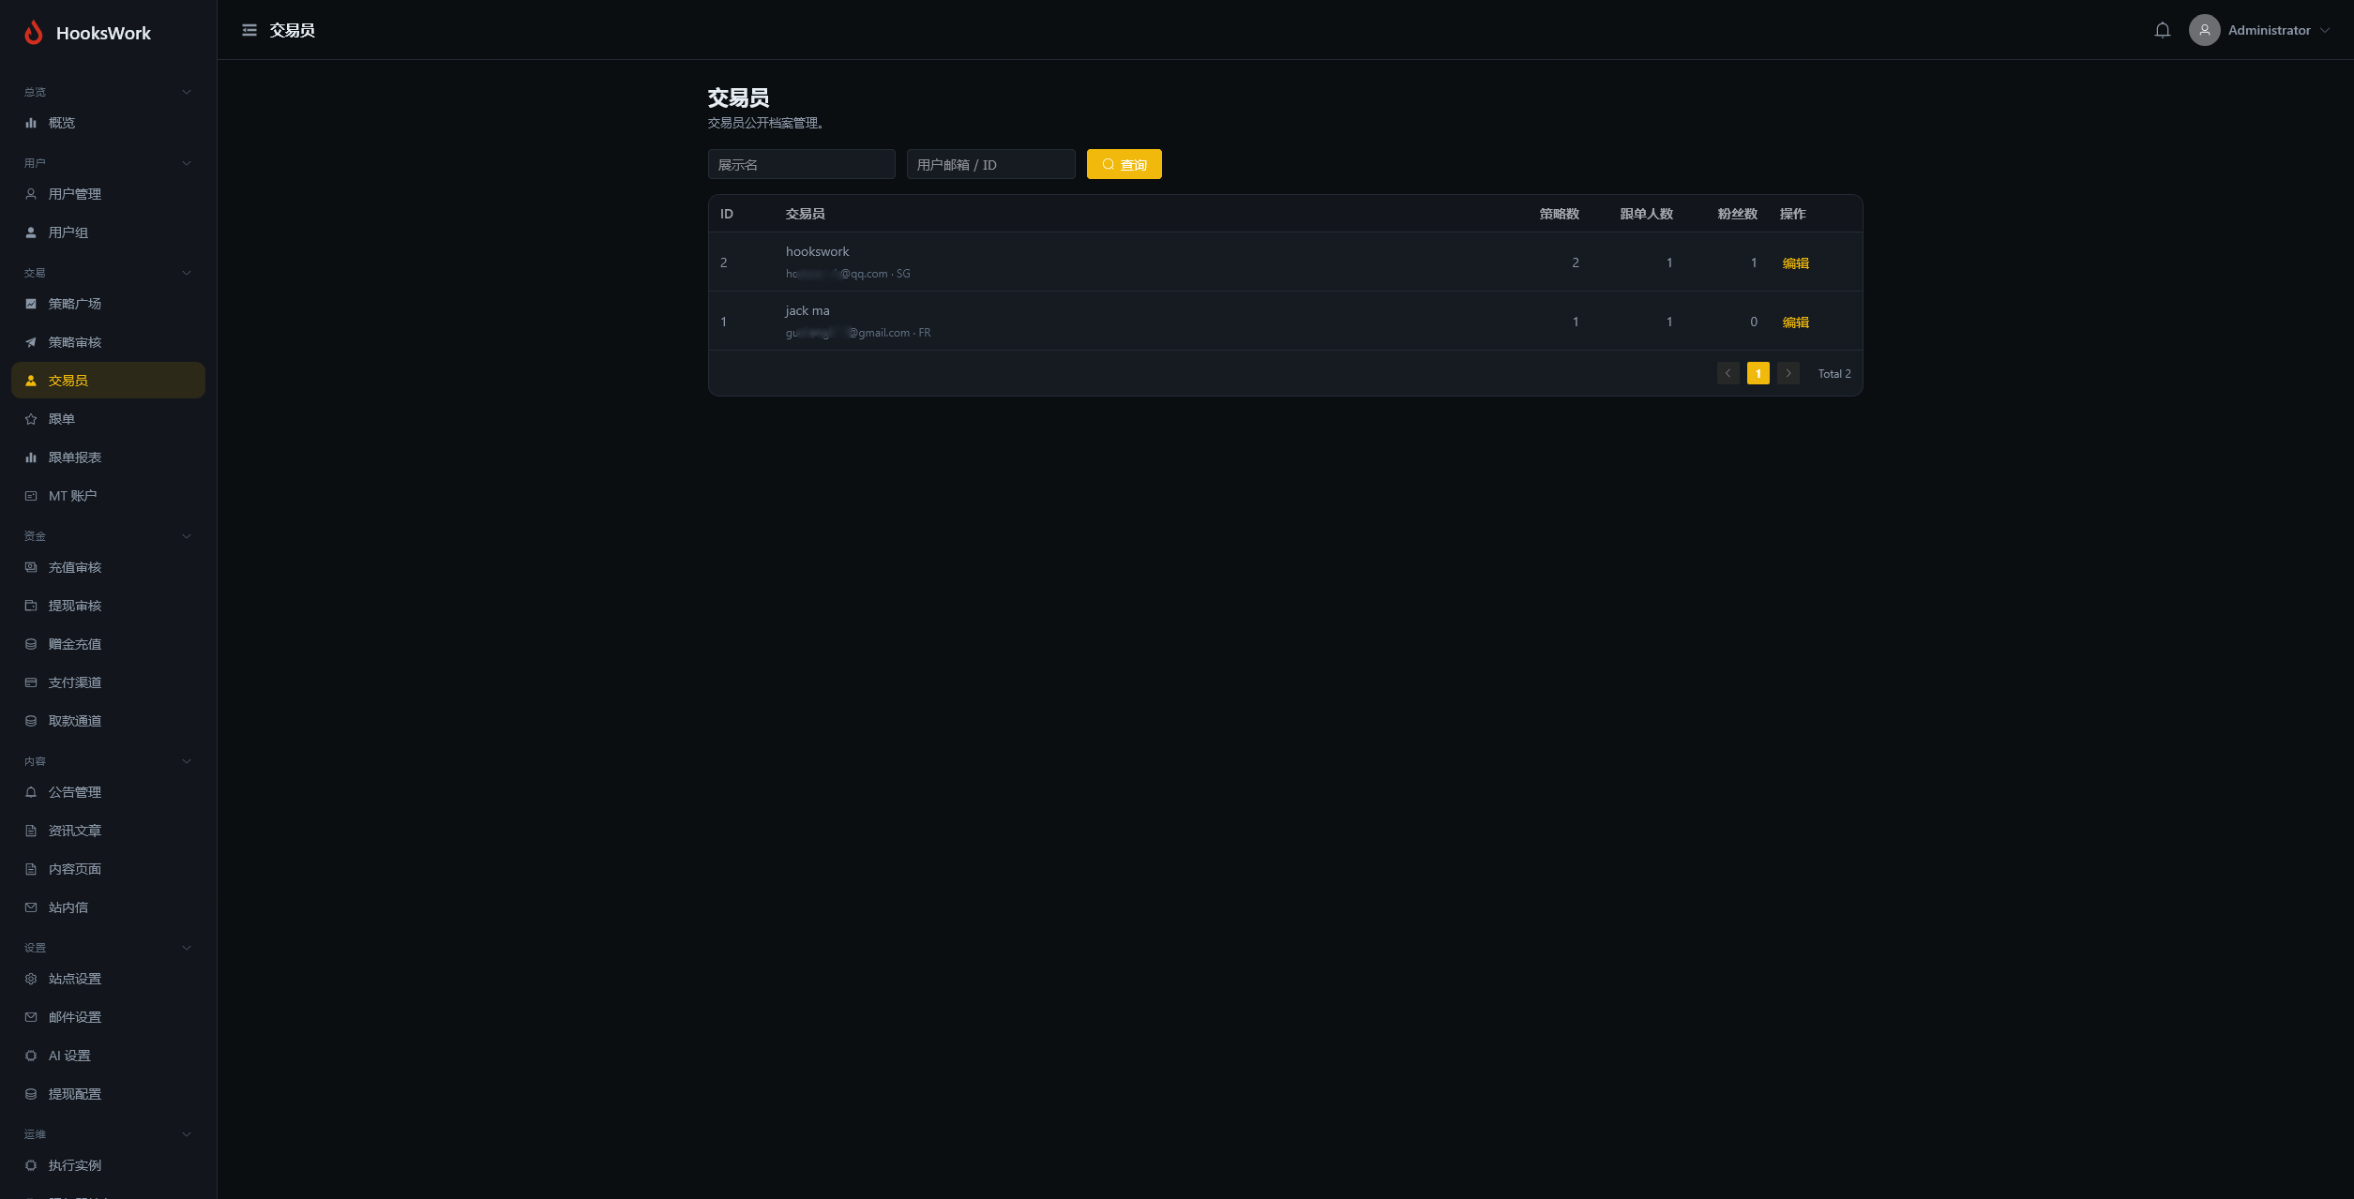Viewport: 2354px width, 1199px height.
Task: Open the 用户管理 menu item
Action: pyautogui.click(x=108, y=194)
